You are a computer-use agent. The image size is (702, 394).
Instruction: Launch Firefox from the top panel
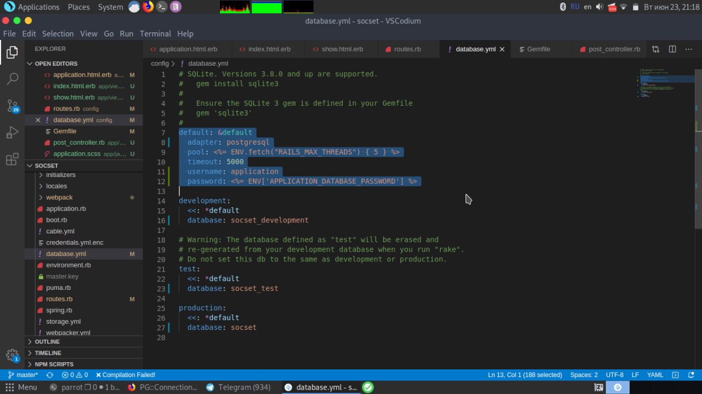(148, 7)
